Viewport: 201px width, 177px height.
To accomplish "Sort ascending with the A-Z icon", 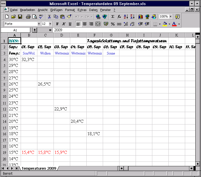I will point(126,17).
